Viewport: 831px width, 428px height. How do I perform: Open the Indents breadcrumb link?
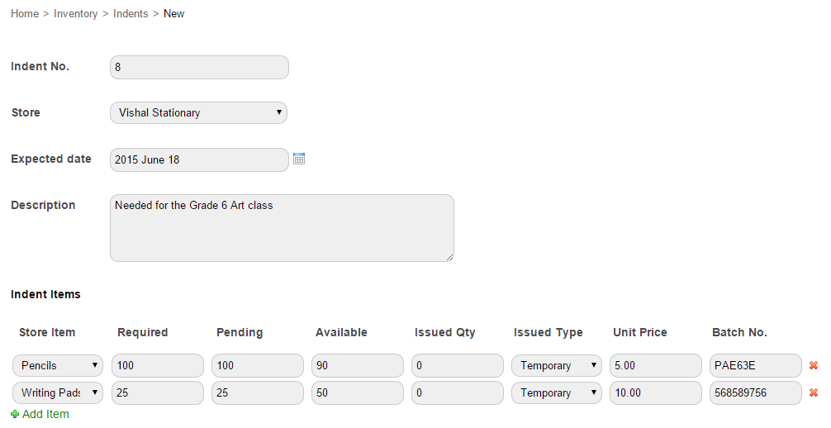click(131, 14)
